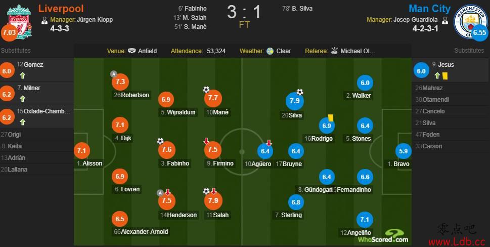Select Bravo's 5.9 rating circle
490x247 pixels.
click(403, 151)
